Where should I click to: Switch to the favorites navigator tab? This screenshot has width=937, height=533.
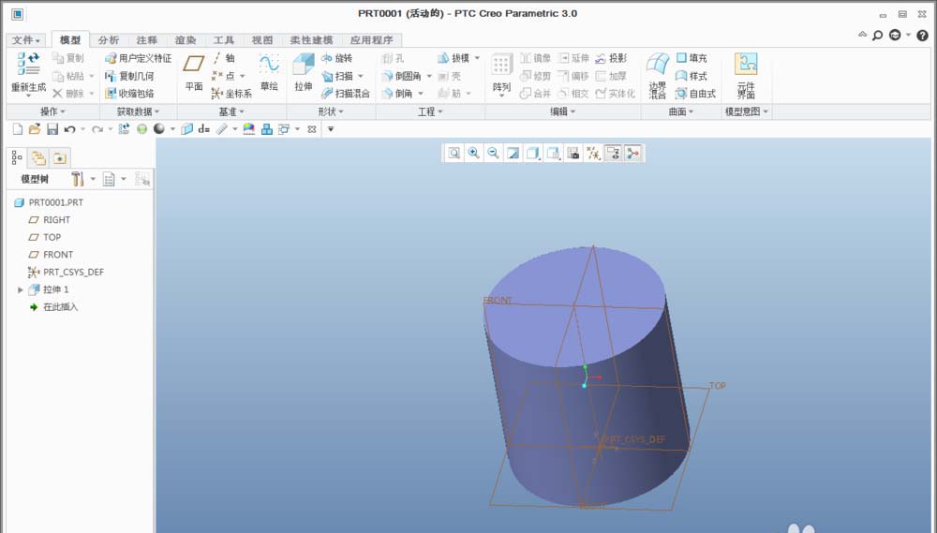(x=60, y=157)
